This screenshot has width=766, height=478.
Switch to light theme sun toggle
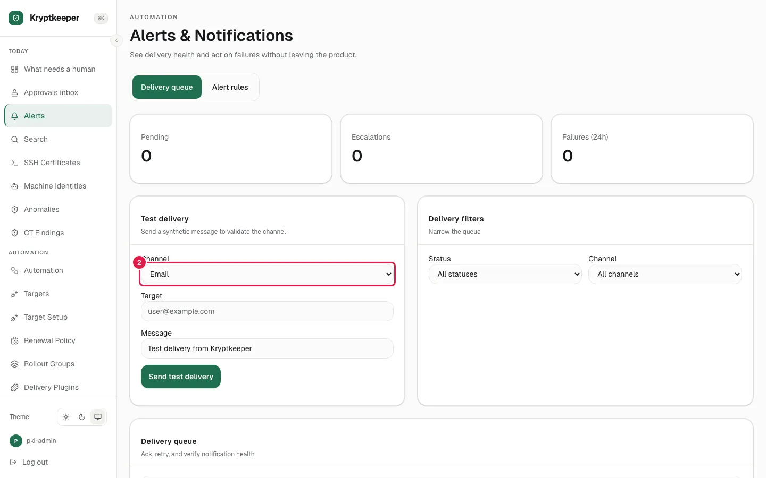point(66,417)
